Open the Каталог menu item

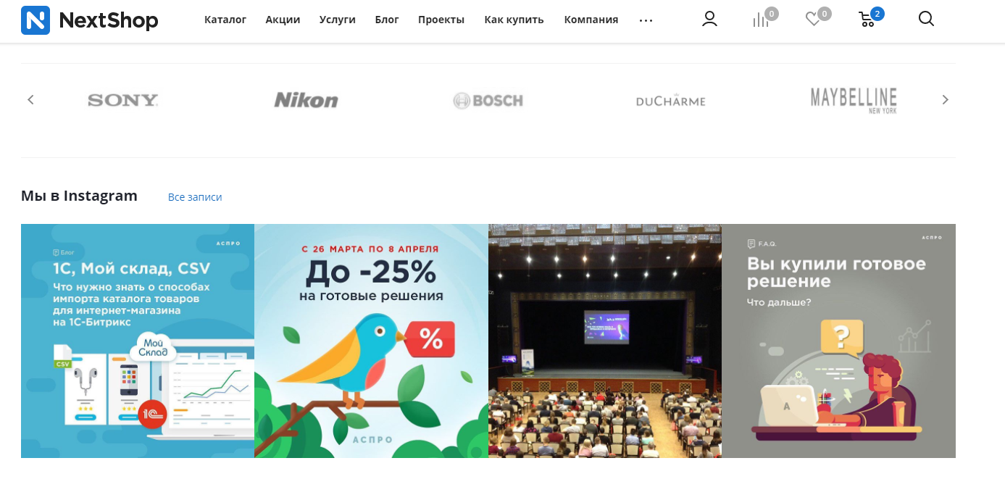point(225,20)
